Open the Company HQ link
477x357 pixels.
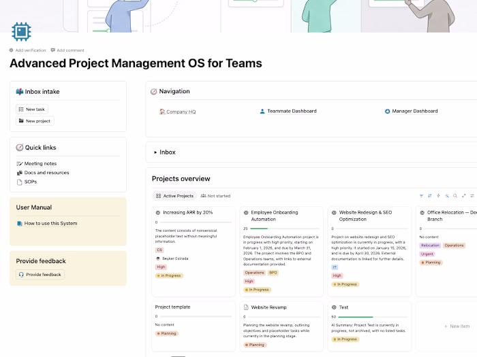coord(181,112)
